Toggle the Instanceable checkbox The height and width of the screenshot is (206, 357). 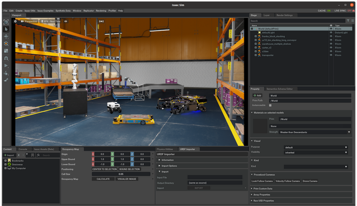[270, 105]
